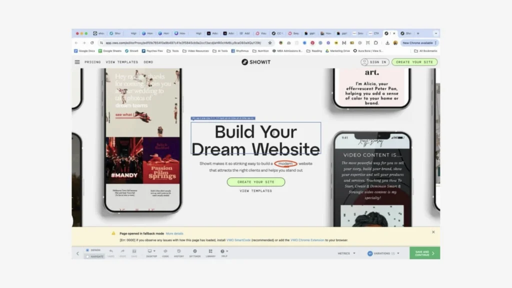
Task: Click the browser reload icon
Action: (x=92, y=43)
